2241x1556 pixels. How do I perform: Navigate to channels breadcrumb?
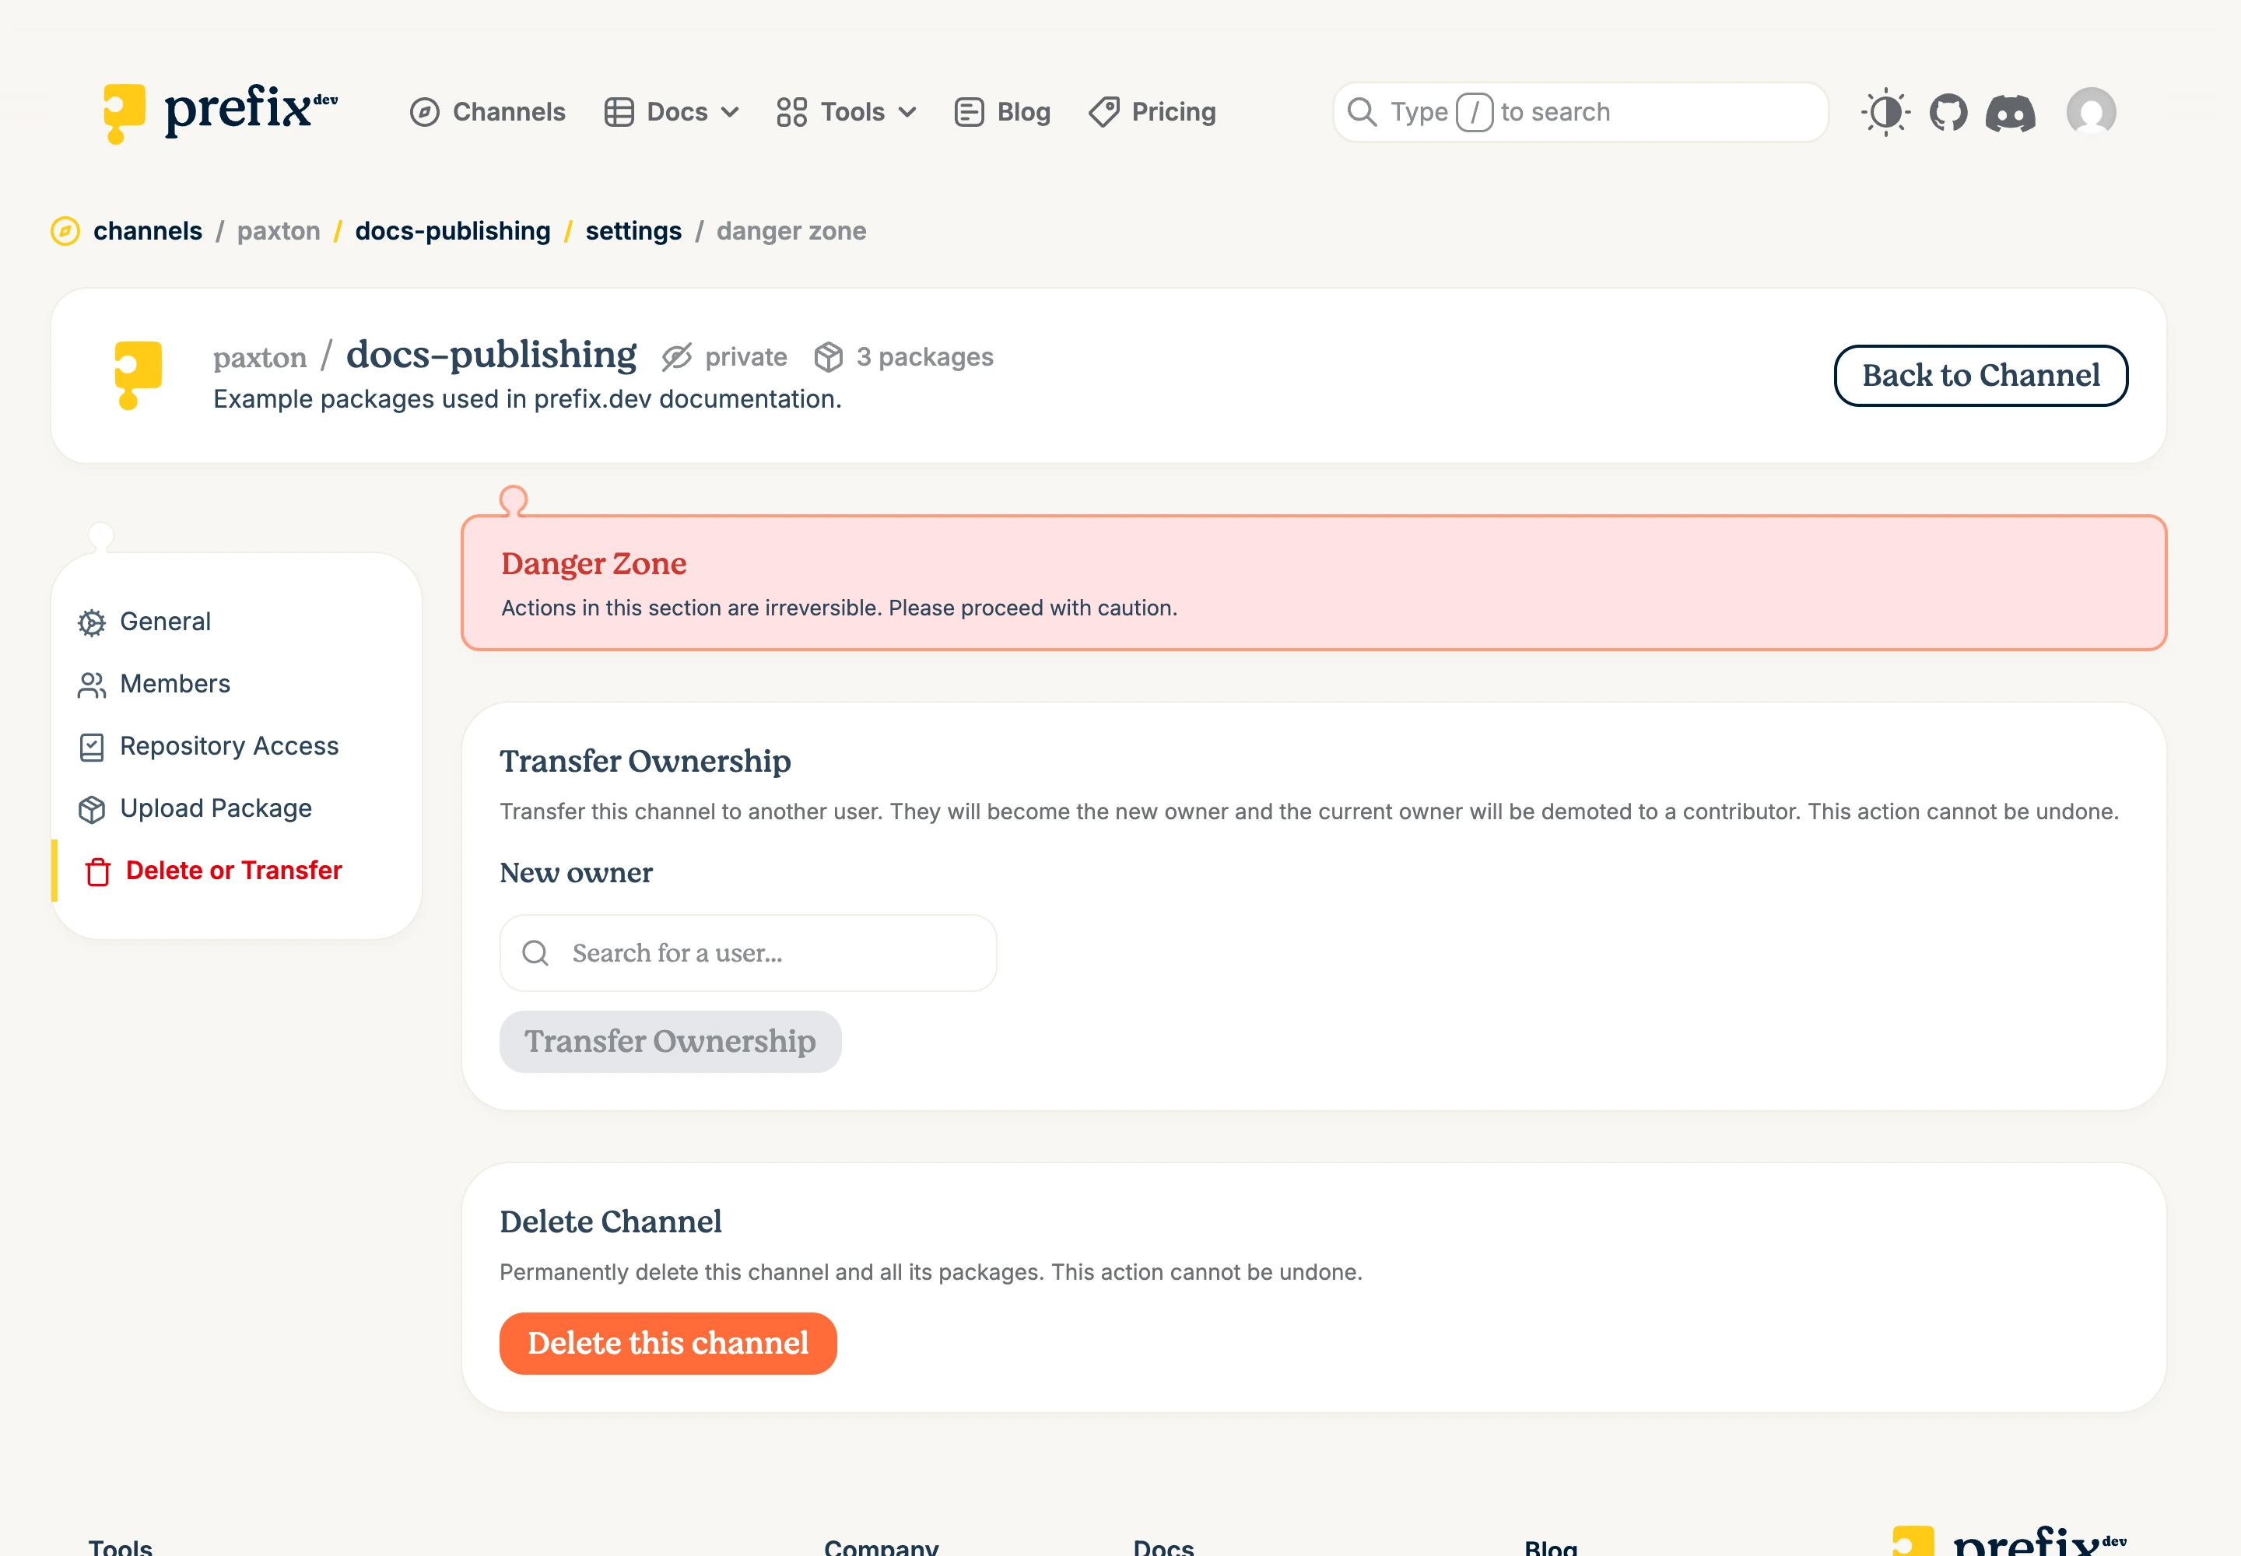(x=148, y=231)
